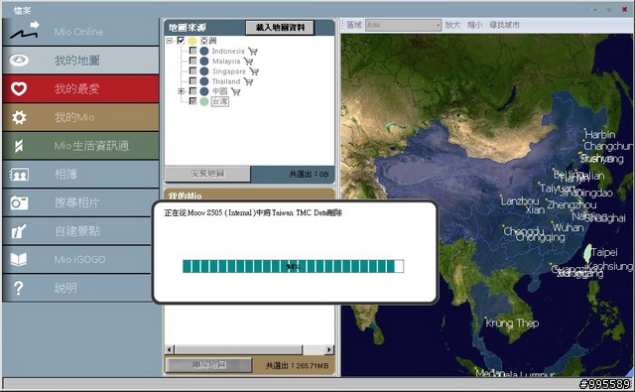Uncheck the 台灣 map checkbox
The image size is (635, 392).
[192, 101]
